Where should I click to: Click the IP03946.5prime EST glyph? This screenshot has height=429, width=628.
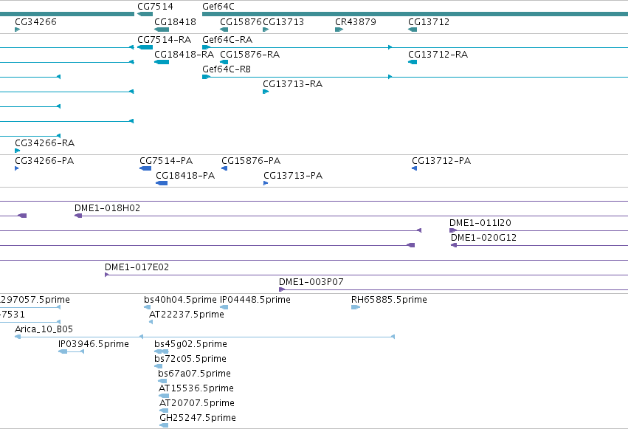71,351
